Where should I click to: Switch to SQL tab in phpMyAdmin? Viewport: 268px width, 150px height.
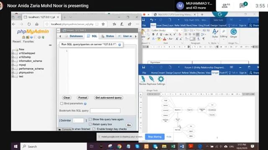point(92,36)
